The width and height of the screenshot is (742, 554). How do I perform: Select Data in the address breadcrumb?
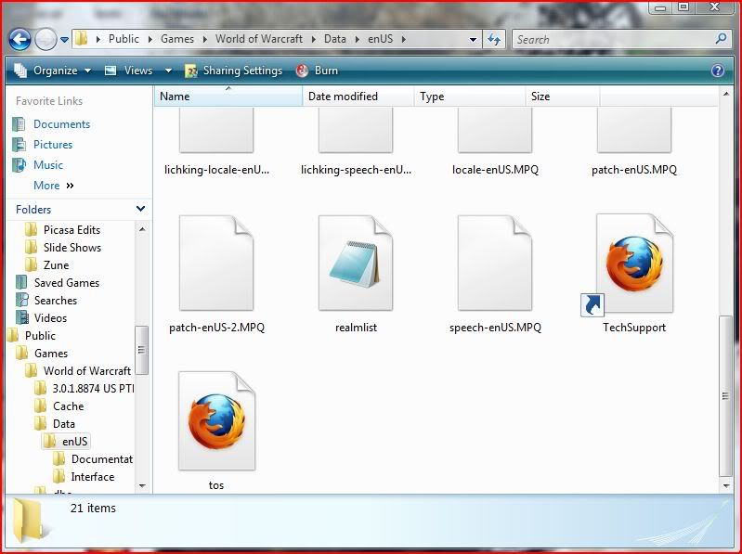pyautogui.click(x=335, y=39)
